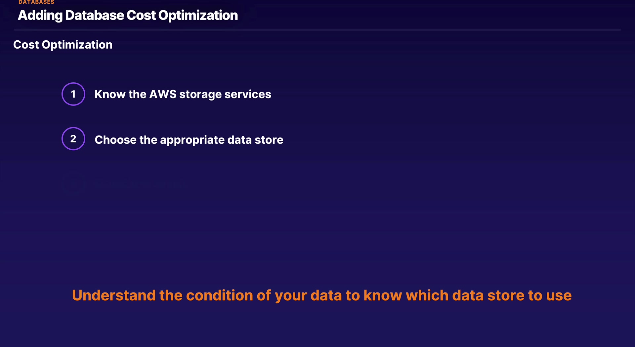The width and height of the screenshot is (635, 347).
Task: Click the Cost Optimization section heading
Action: pos(63,45)
